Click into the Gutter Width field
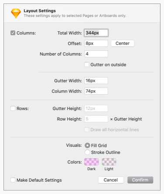The height and width of the screenshot is (194, 164). pos(96,81)
